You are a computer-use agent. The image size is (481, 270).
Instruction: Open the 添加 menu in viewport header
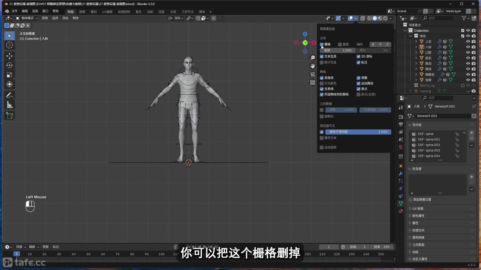(x=65, y=18)
